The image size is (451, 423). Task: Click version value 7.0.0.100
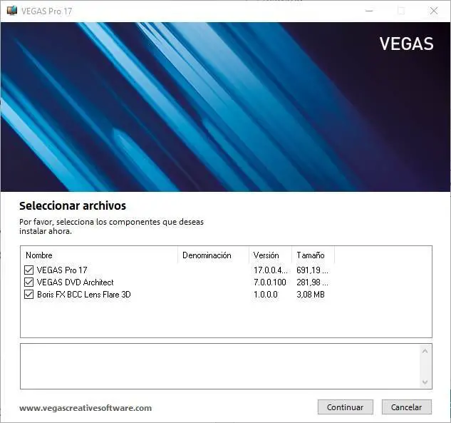(270, 282)
